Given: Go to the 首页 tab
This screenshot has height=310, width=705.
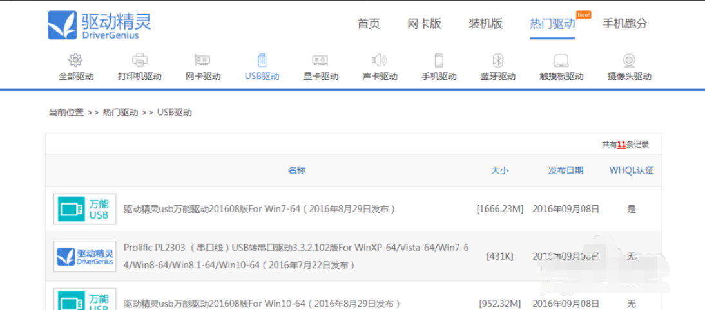Looking at the screenshot, I should (369, 24).
